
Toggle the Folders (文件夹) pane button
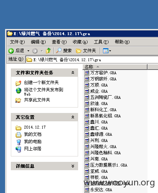point(86,51)
